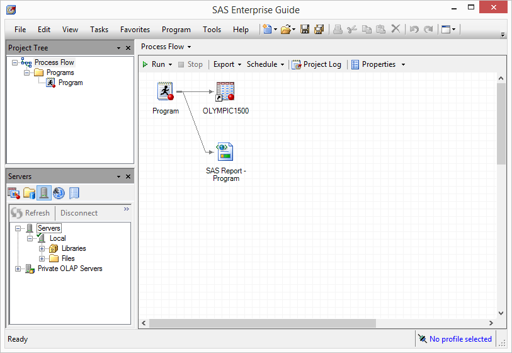
Task: Click the scroll down arrow
Action: click(x=501, y=313)
